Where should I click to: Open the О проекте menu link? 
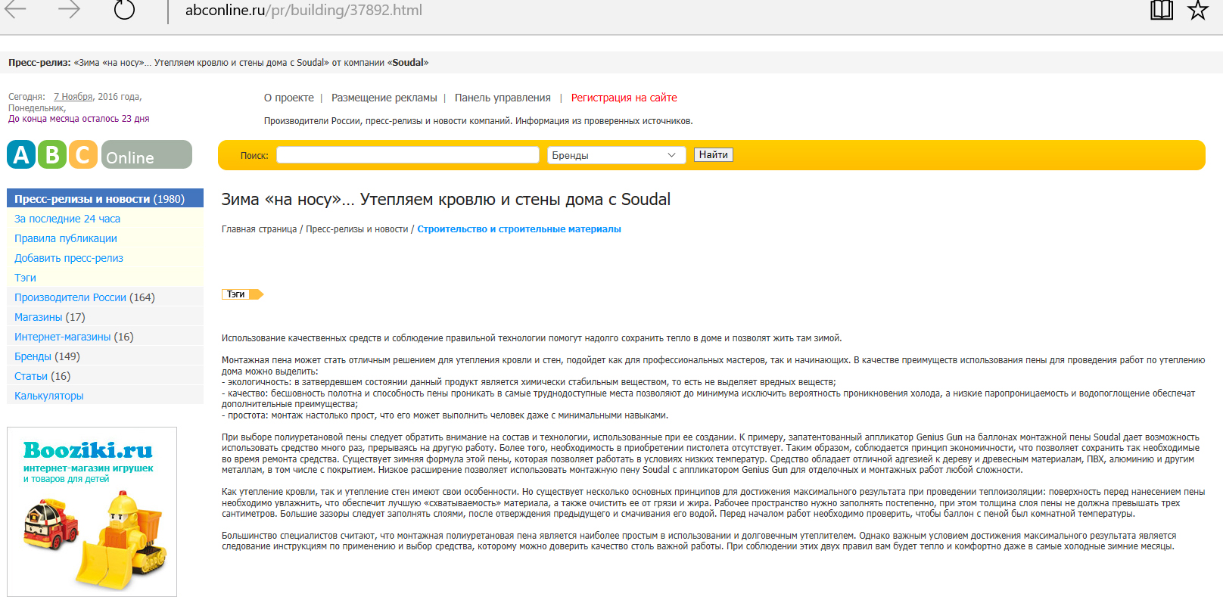tap(289, 98)
